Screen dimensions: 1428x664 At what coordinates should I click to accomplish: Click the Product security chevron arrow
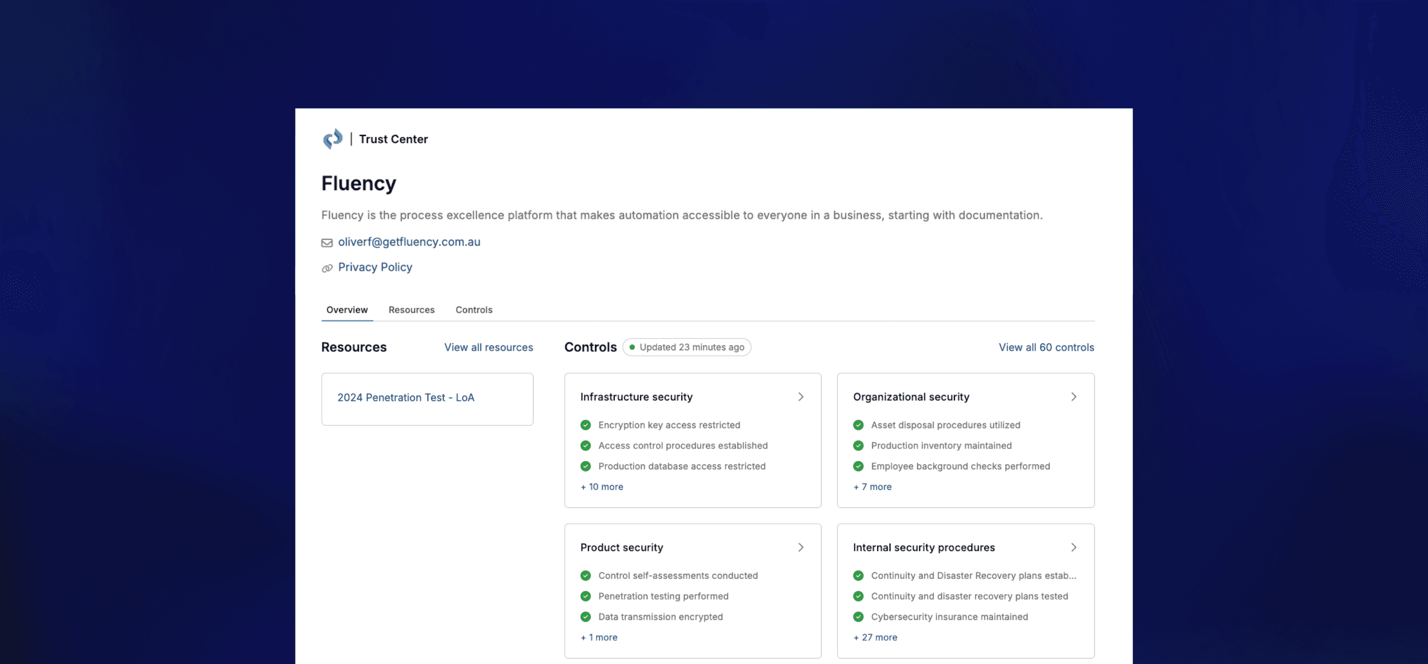[800, 547]
